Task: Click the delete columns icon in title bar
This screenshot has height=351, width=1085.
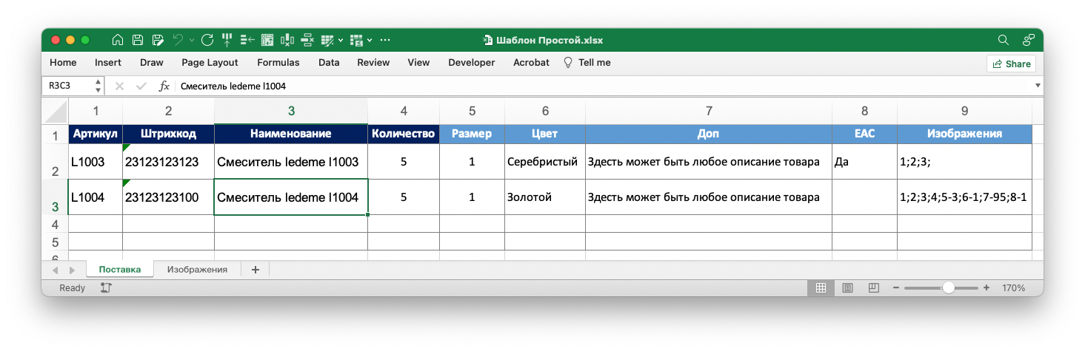Action: pos(287,40)
